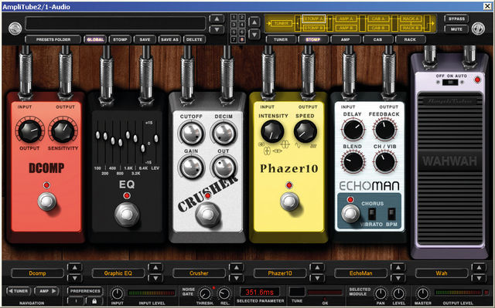Open the Wah stomp slot selector
495x308 pixels.
442,273
